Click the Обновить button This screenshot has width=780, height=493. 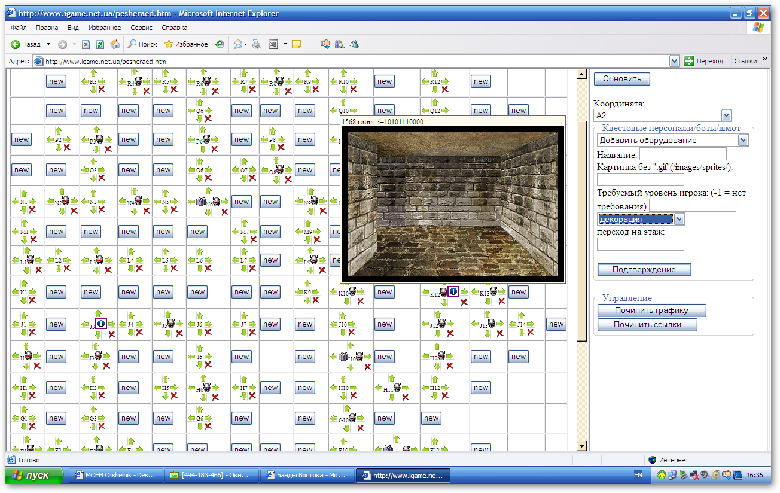(x=621, y=78)
